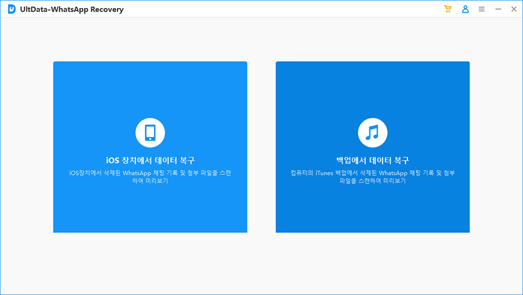Close the UltData-WhatsApp Recovery window

(514, 9)
